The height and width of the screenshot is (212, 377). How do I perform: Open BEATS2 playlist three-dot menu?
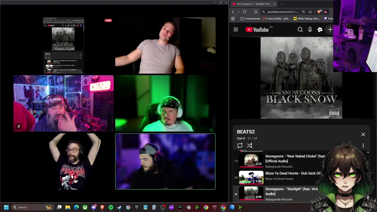[x=363, y=145]
